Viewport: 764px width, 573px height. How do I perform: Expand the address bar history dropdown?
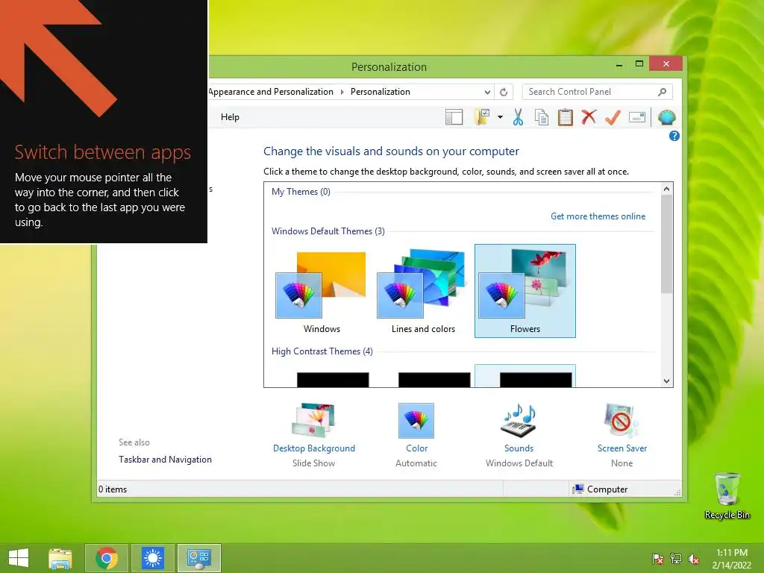(487, 92)
